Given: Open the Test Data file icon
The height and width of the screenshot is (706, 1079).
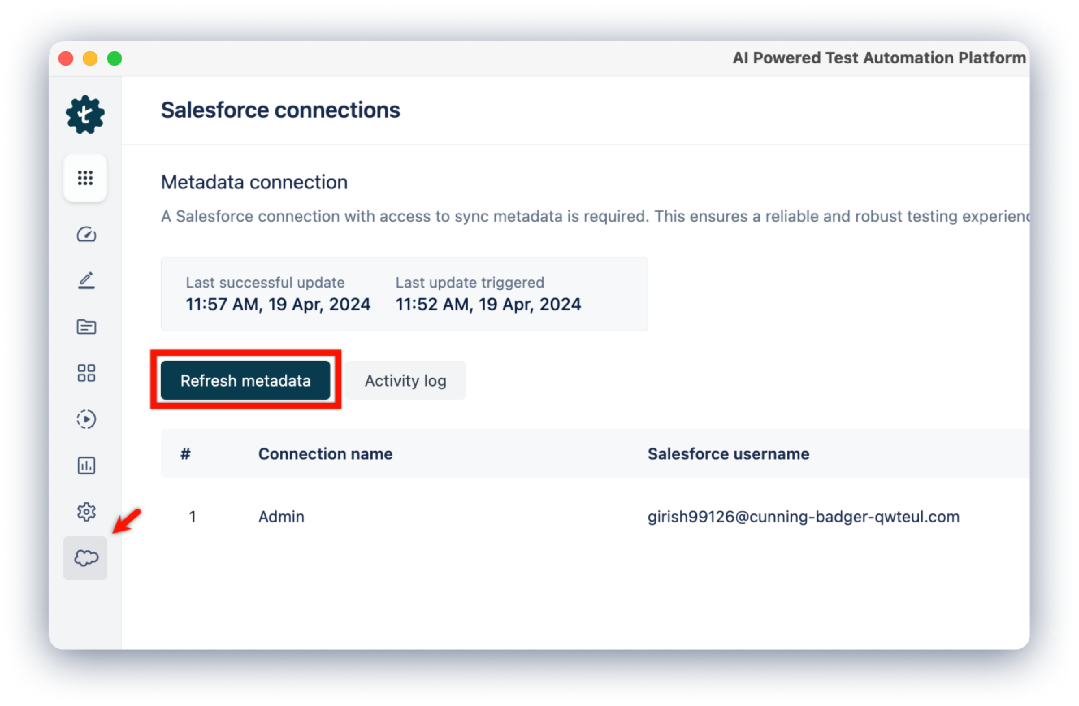Looking at the screenshot, I should pyautogui.click(x=86, y=327).
